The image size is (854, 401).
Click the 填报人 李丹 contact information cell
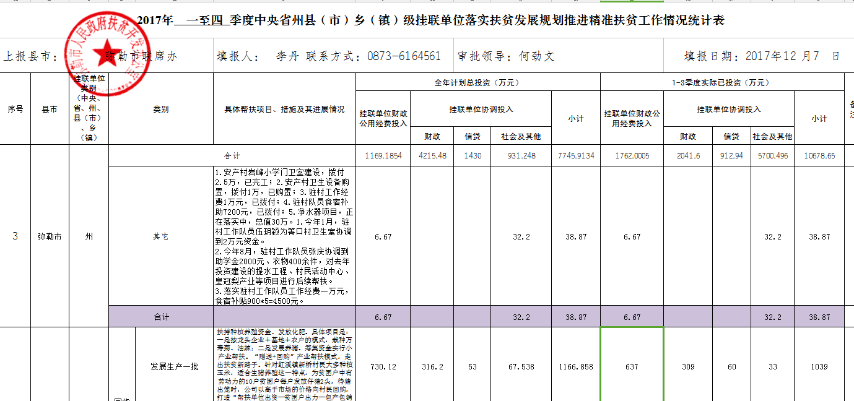[x=329, y=56]
